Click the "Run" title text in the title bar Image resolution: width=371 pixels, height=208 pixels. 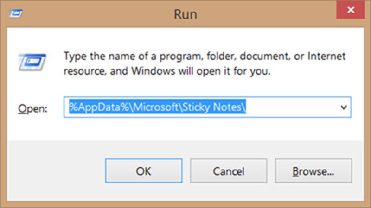coord(185,14)
